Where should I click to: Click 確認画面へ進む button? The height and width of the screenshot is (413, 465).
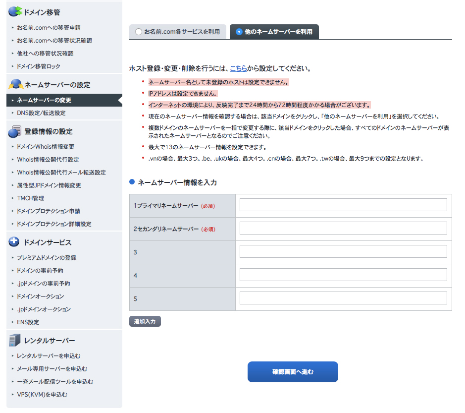293,372
